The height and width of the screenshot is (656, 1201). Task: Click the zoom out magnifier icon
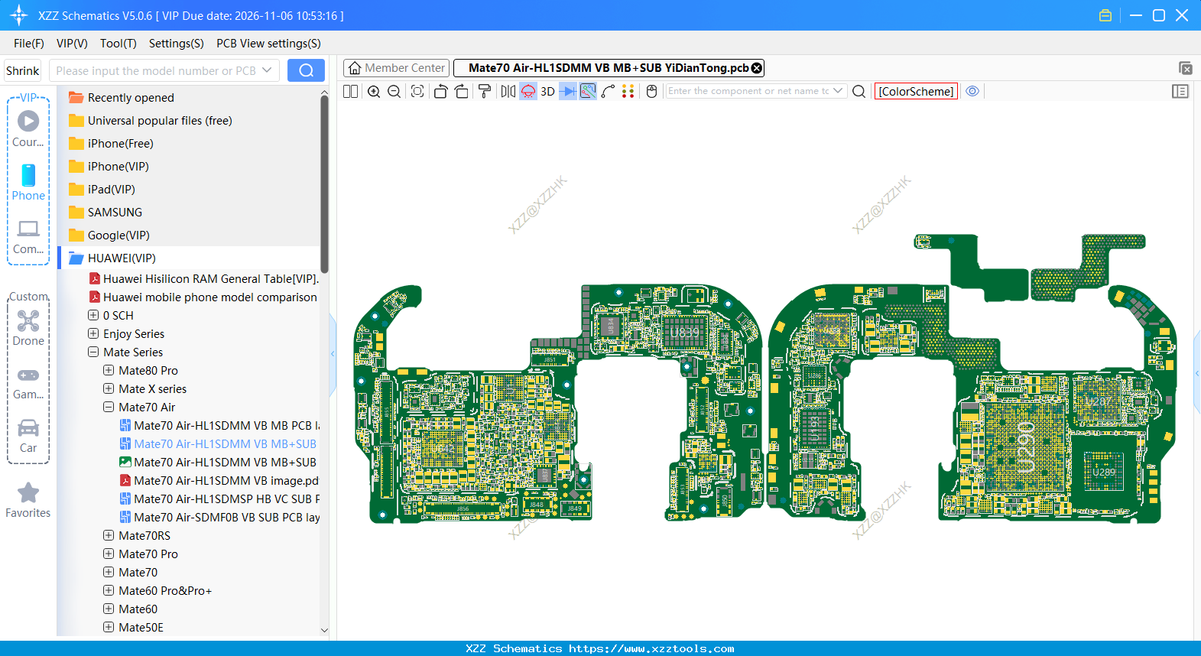[394, 92]
